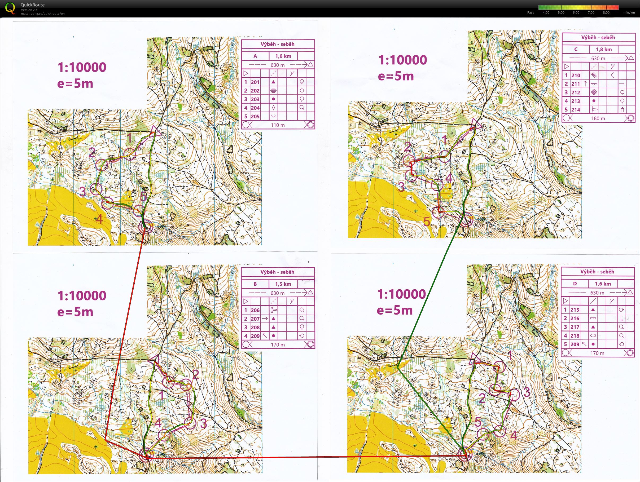Click the arrow symbol in the 207 row

point(265,319)
